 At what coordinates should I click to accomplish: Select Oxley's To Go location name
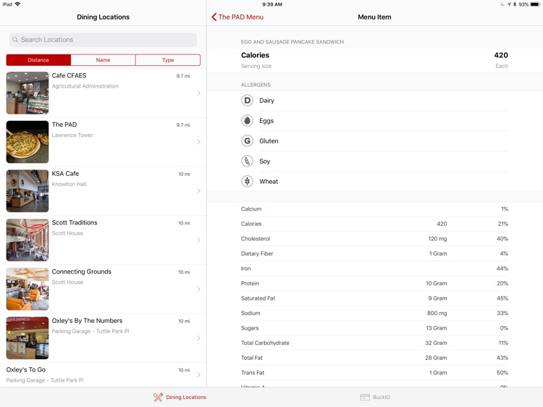pos(26,369)
